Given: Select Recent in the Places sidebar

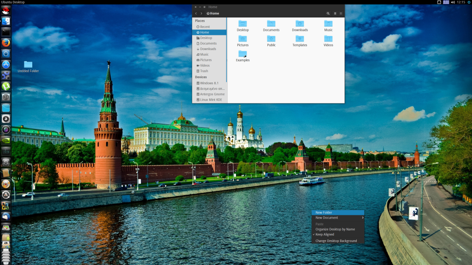Looking at the screenshot, I should pos(209,27).
